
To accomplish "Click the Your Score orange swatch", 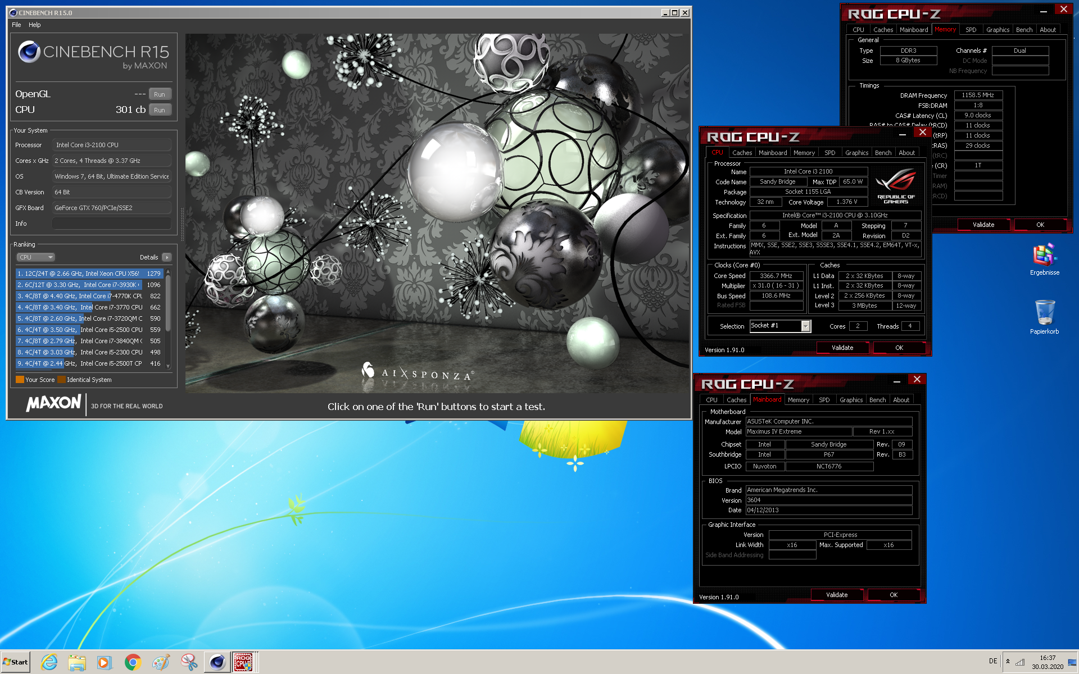I will (20, 380).
